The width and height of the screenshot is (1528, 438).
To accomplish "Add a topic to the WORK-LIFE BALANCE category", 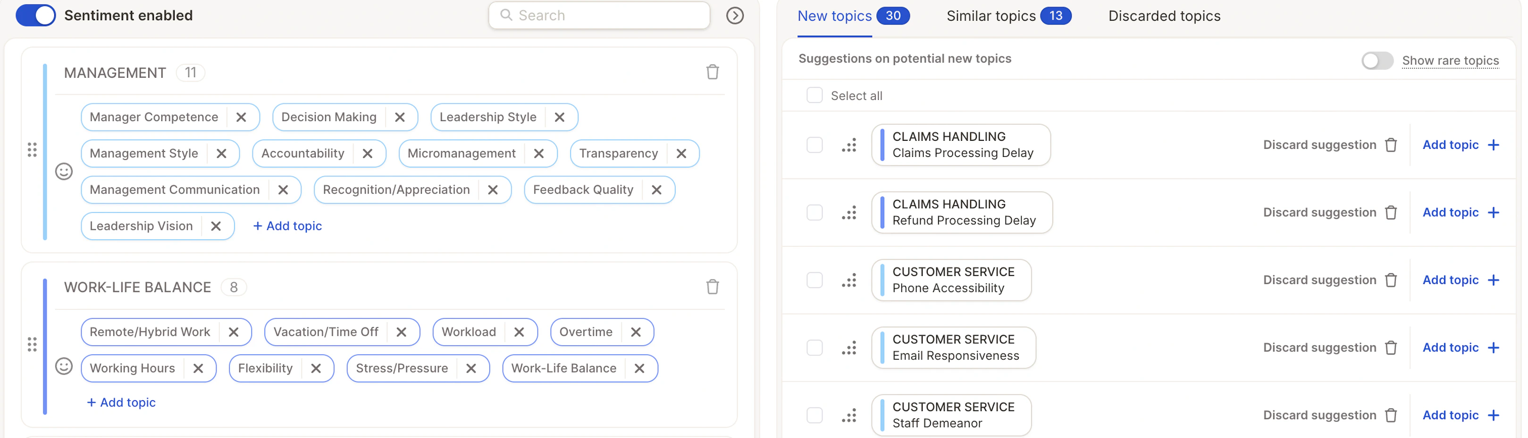I will (121, 403).
